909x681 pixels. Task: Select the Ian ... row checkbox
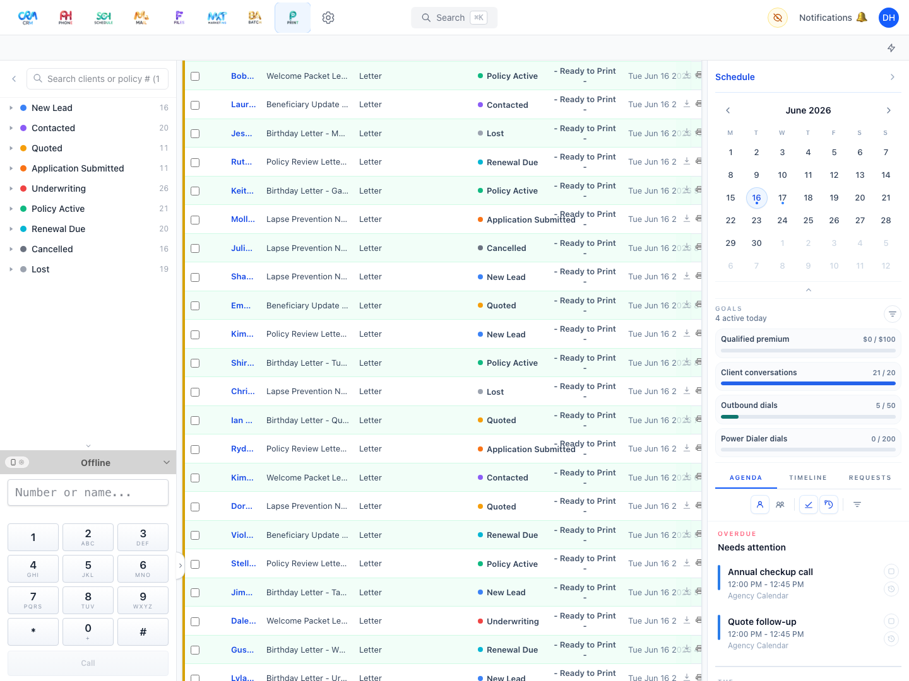[x=195, y=421]
